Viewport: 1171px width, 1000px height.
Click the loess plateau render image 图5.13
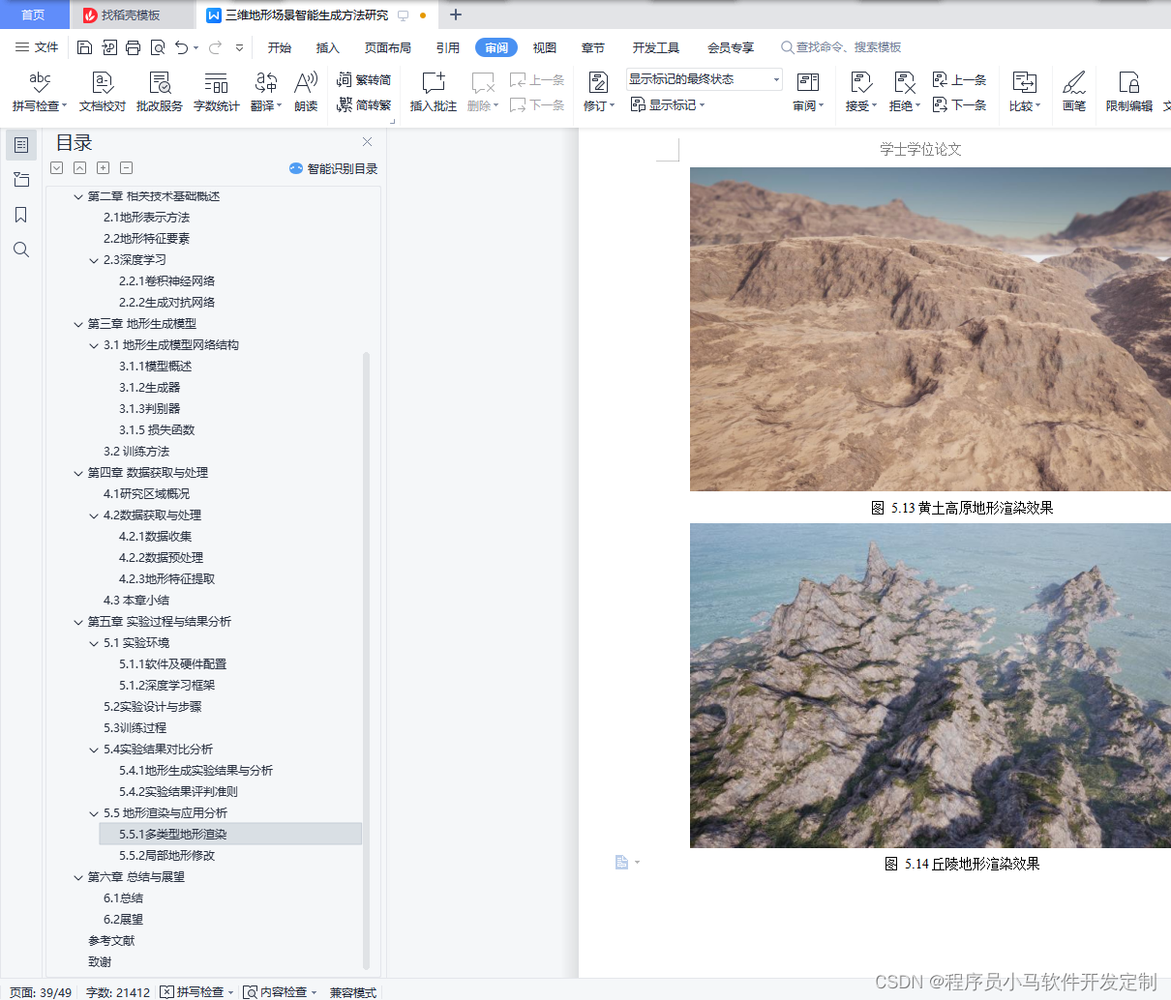click(x=930, y=329)
